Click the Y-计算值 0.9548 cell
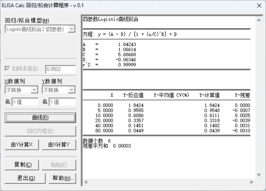This screenshot has height=191, width=266. pyautogui.click(x=212, y=110)
